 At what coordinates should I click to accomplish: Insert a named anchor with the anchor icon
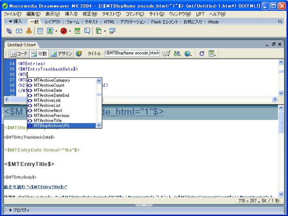click(x=29, y=31)
